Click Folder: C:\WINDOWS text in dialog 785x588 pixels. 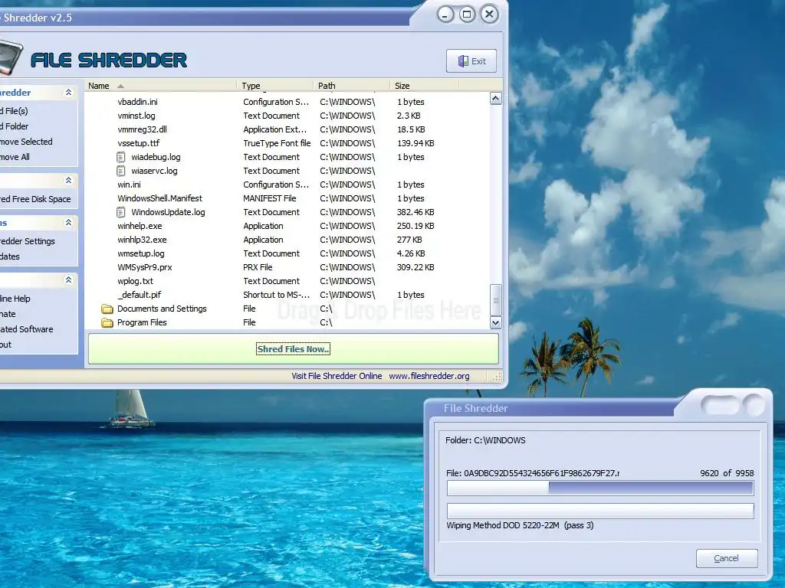tap(485, 440)
